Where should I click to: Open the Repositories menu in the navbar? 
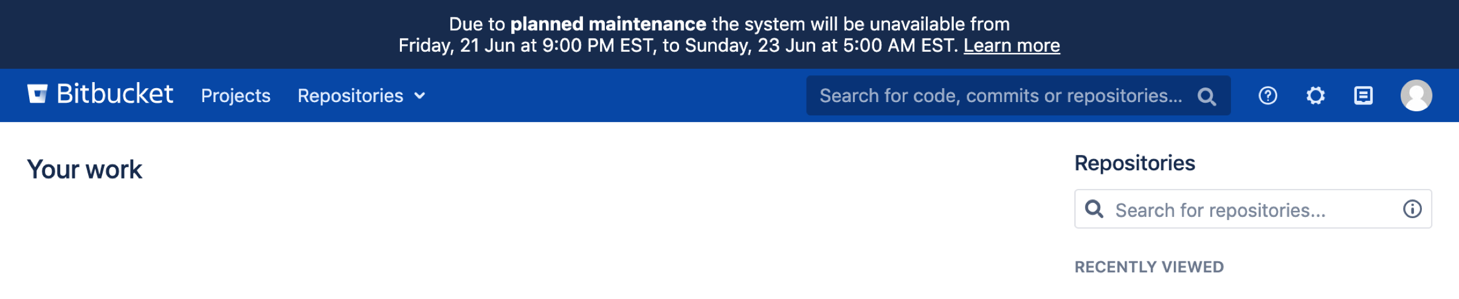pos(350,95)
